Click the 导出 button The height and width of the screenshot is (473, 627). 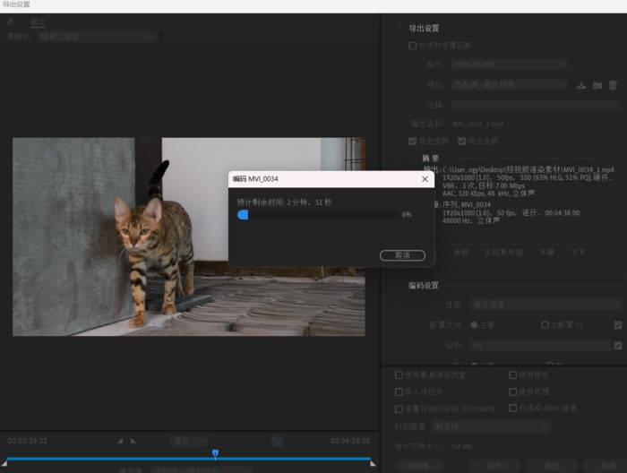pyautogui.click(x=553, y=466)
